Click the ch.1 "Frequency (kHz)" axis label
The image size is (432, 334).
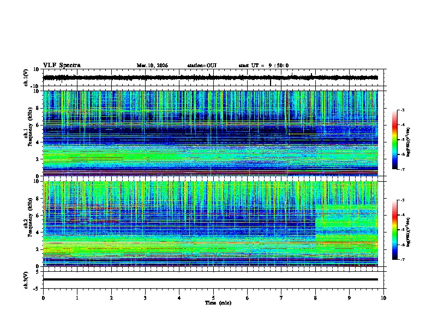(30, 127)
